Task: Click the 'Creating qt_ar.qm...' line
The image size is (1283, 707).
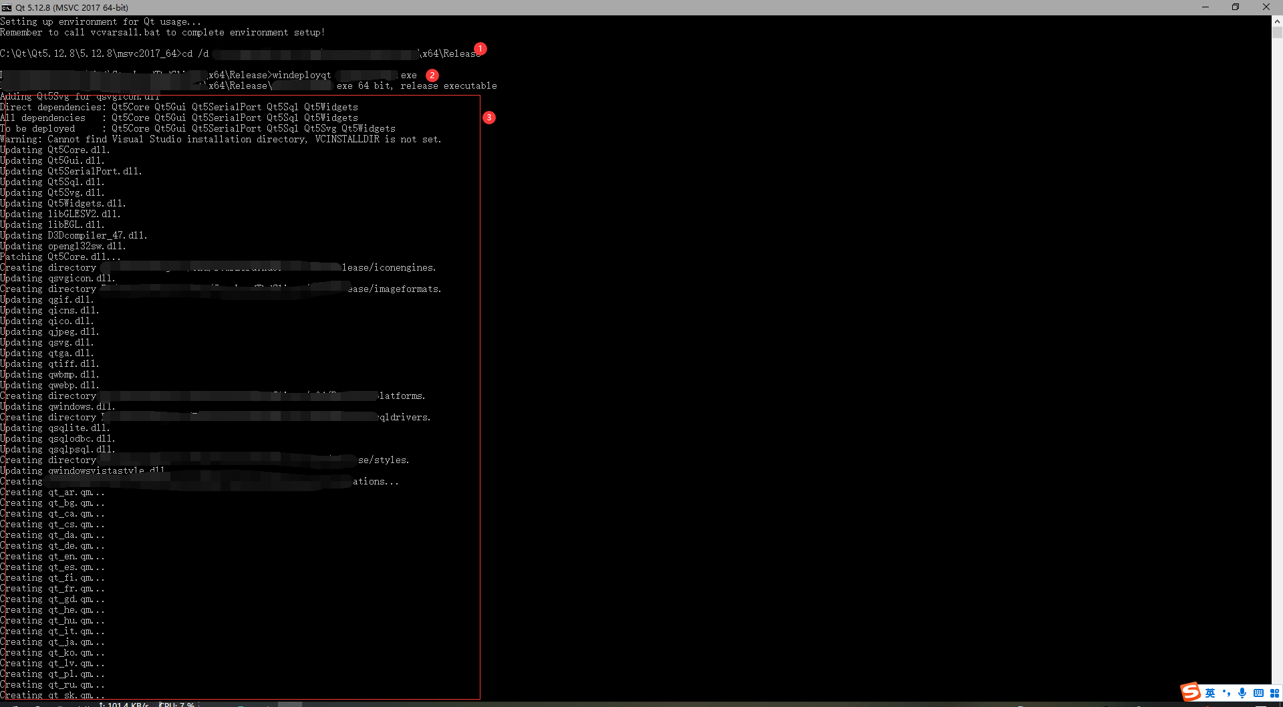Action: pos(52,492)
